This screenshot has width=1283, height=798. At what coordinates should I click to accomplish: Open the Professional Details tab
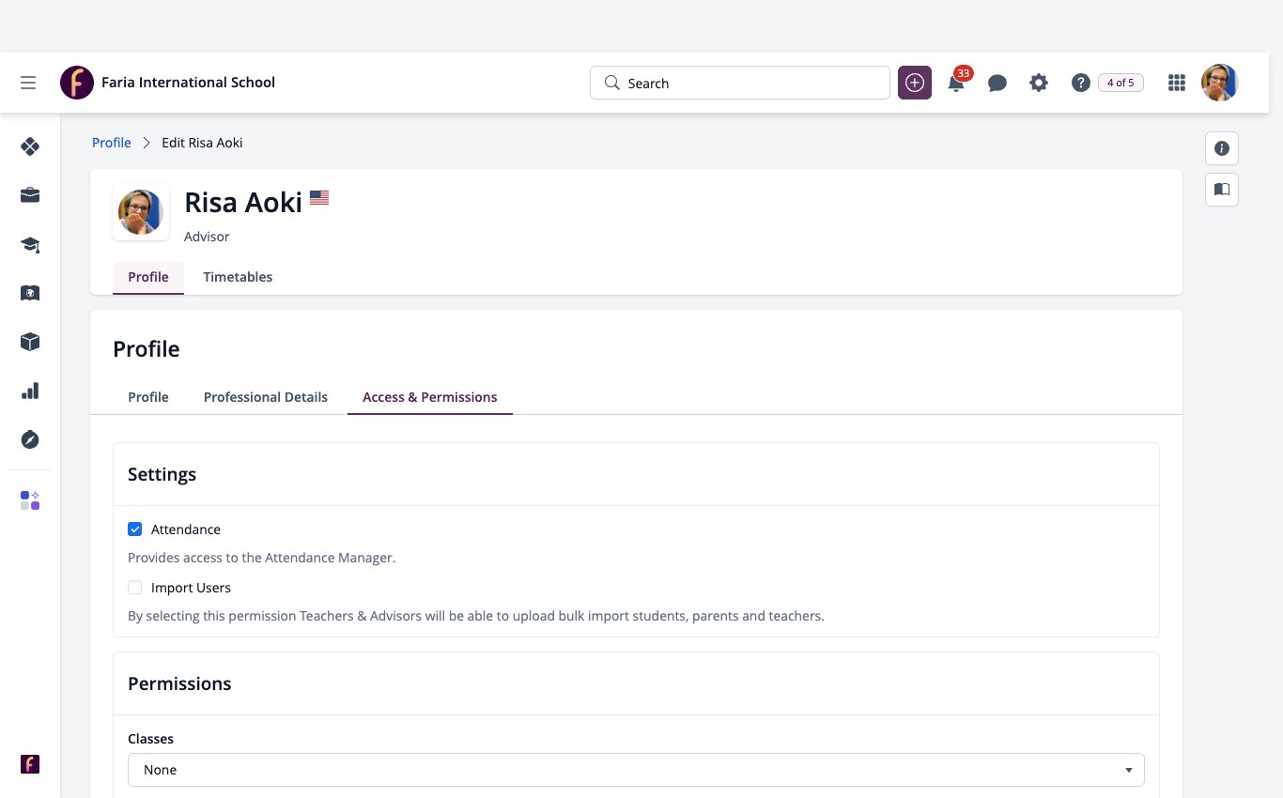pyautogui.click(x=266, y=397)
